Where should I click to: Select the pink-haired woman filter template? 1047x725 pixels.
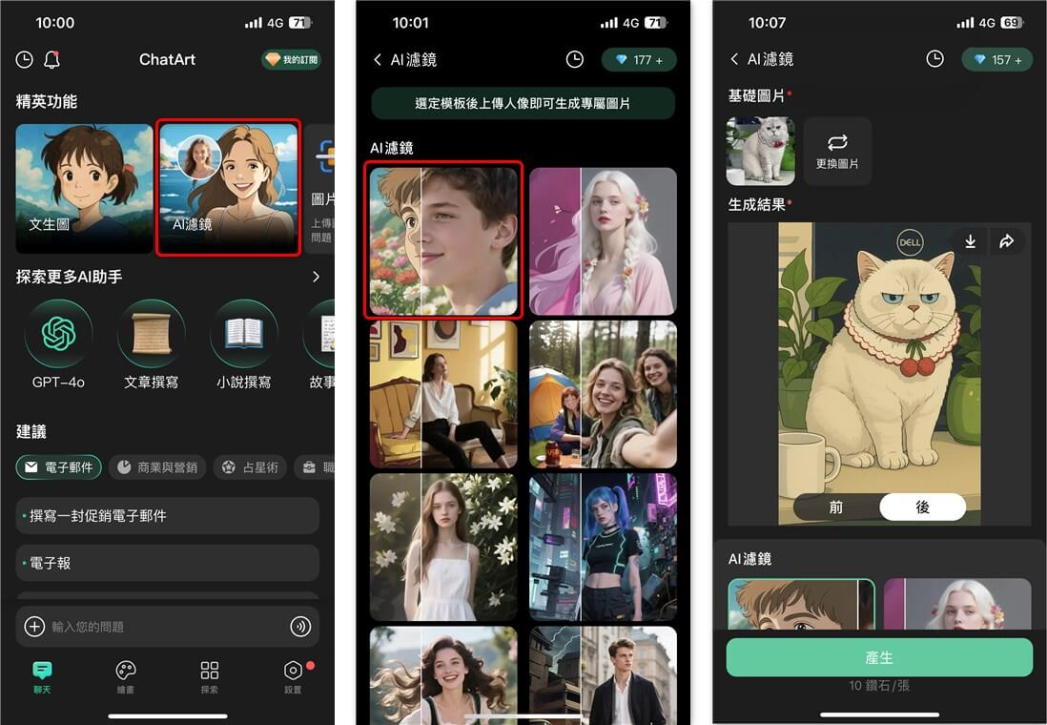[x=603, y=241]
